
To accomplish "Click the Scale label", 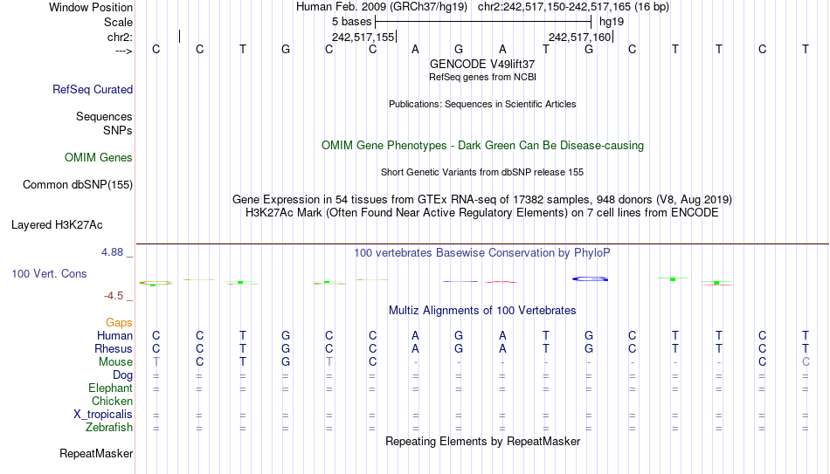I will pos(119,22).
